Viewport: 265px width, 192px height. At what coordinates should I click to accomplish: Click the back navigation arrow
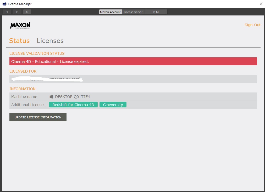coord(7,12)
